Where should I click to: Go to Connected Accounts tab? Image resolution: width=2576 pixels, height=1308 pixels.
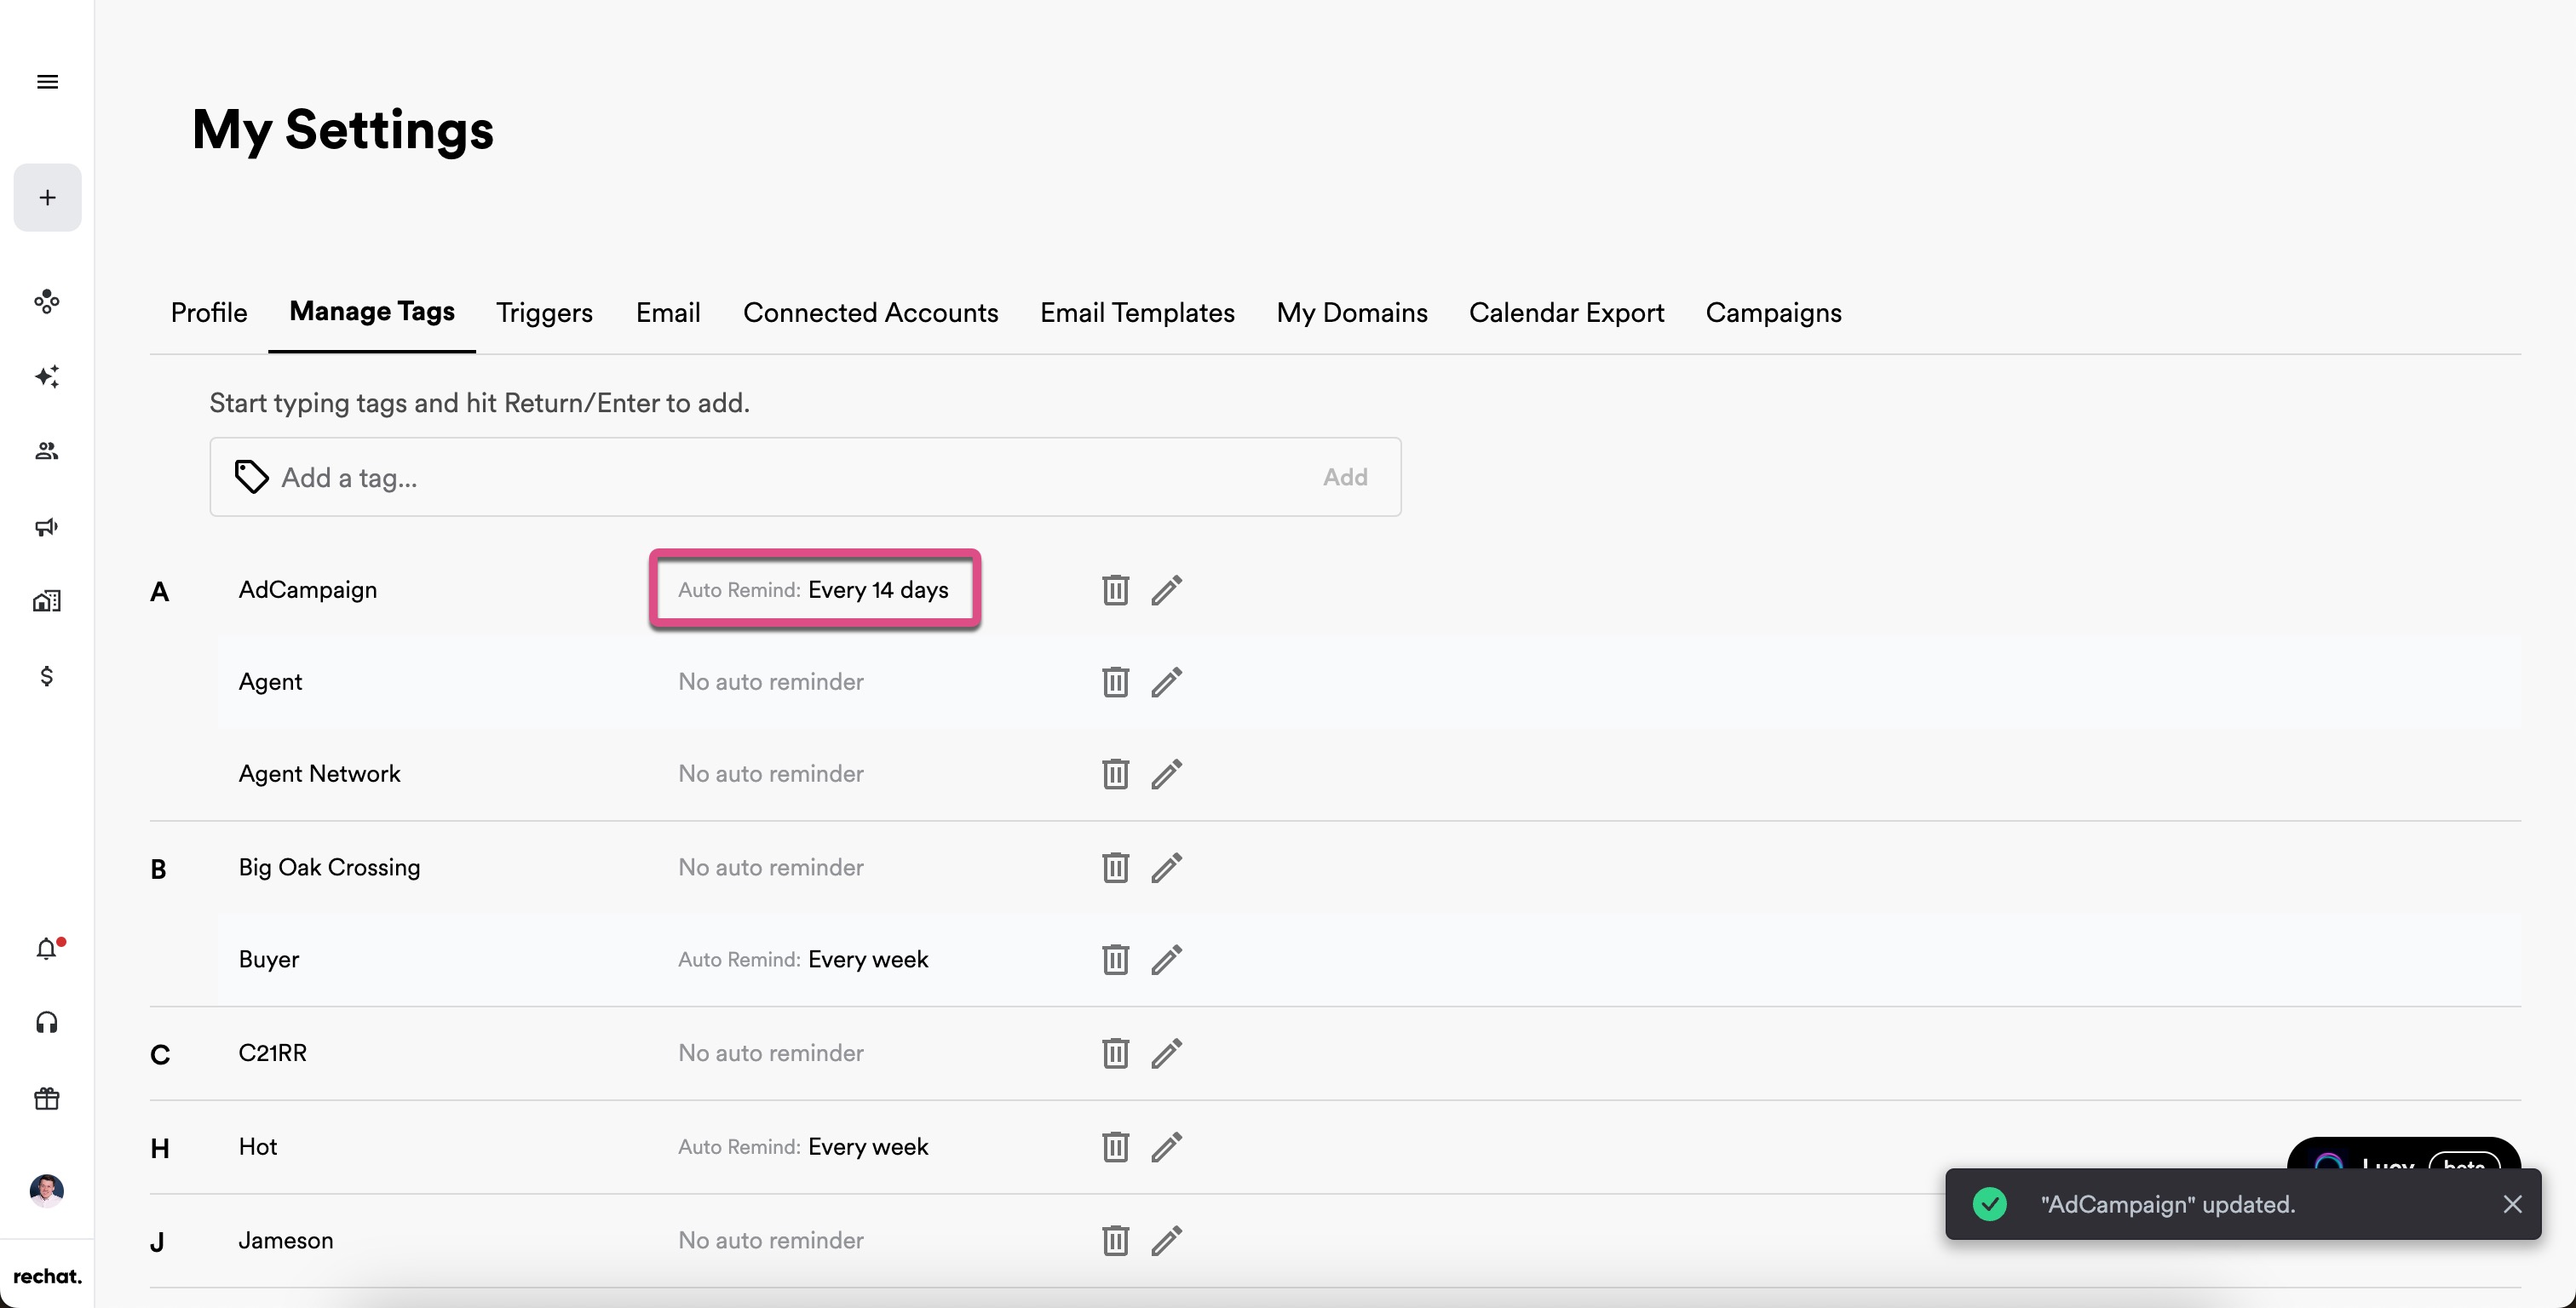(x=870, y=313)
